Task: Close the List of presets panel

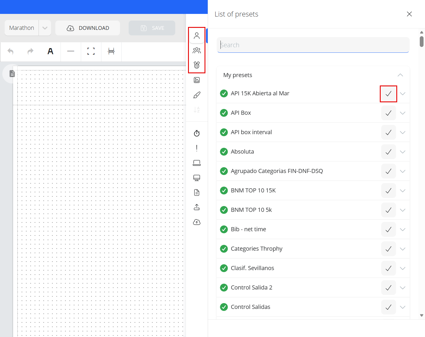Action: [409, 14]
